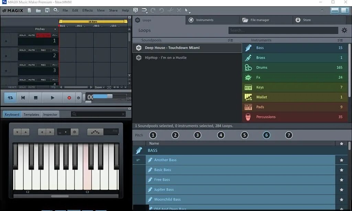Viewport: 352px width, 211px height.
Task: Open the Soundpools list sort options
Action: (230, 40)
